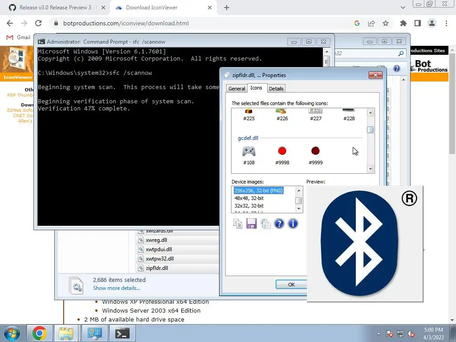Screen dimensions: 456x342
Task: Select 32x32, 32-bit device image
Action: [x=249, y=206]
